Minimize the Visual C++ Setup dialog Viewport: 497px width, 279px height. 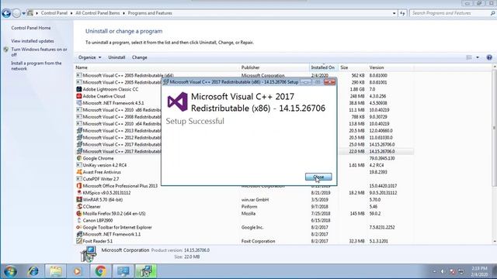[306, 82]
